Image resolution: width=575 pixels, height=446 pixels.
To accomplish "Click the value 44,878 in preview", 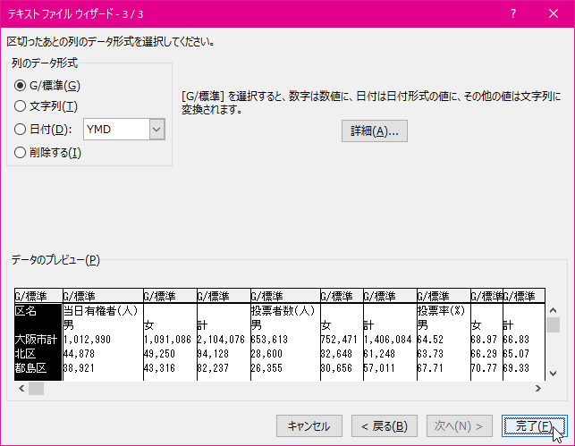I will click(x=79, y=354).
